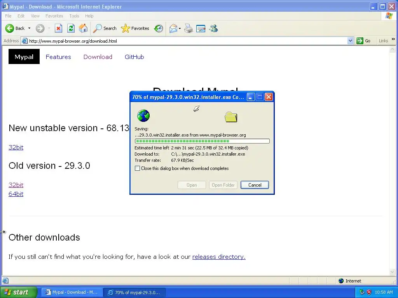Switch to 70% of mypal taskbar button
This screenshot has height=298, width=398.
coord(135,292)
